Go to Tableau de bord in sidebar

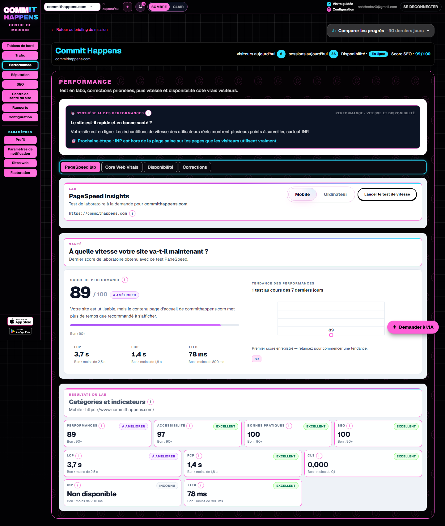coord(20,46)
